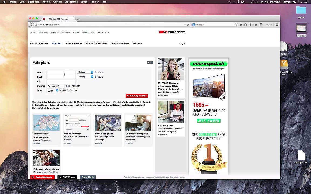
Task: Reload the page with the refresh icon
Action: [x=188, y=25]
